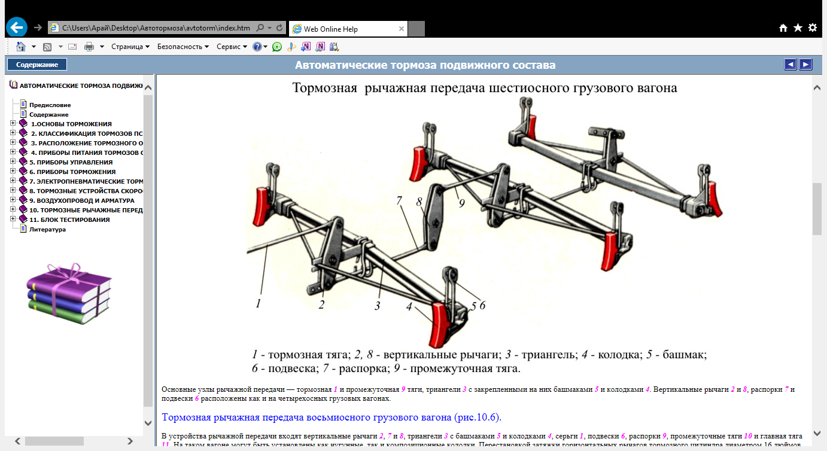This screenshot has height=451, width=827.
Task: Click the green circular toolbar icon
Action: click(277, 47)
